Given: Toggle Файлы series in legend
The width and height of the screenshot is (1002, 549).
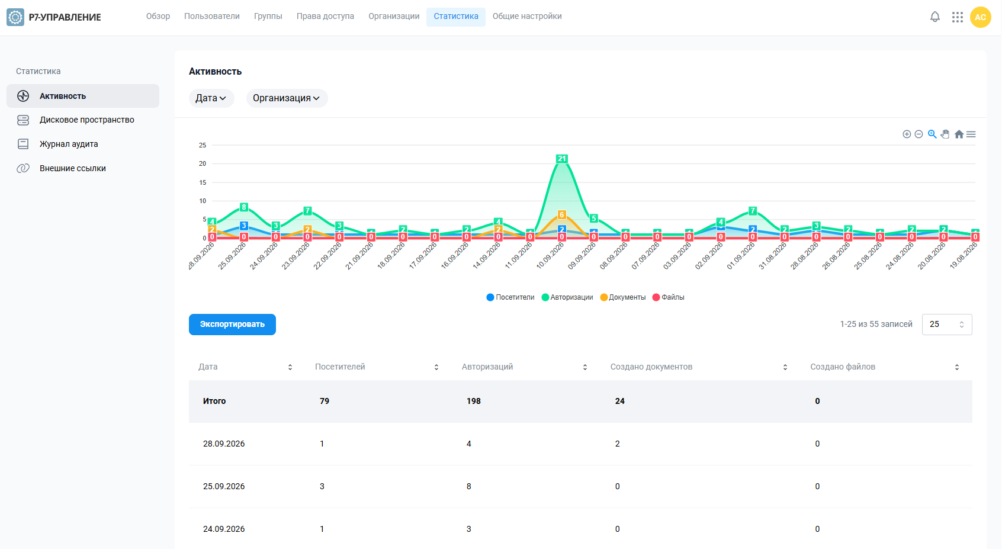Looking at the screenshot, I should point(669,297).
